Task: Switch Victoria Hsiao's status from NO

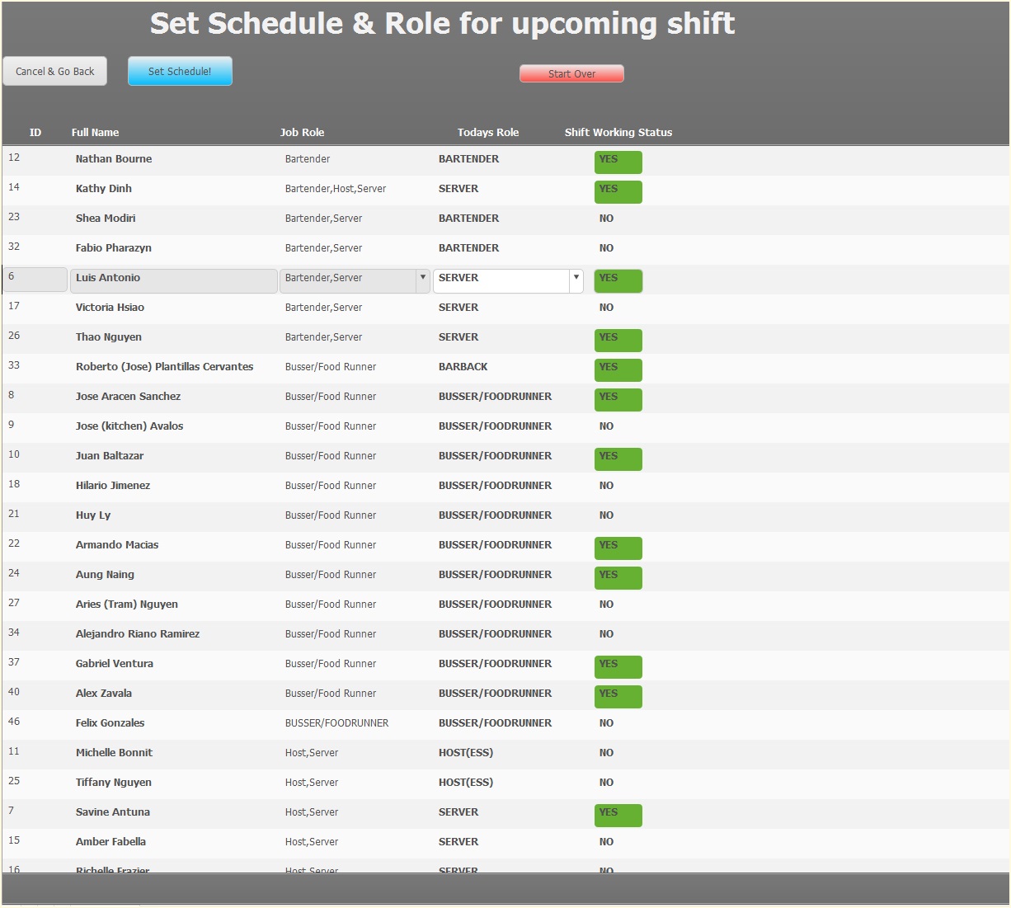Action: [x=606, y=308]
